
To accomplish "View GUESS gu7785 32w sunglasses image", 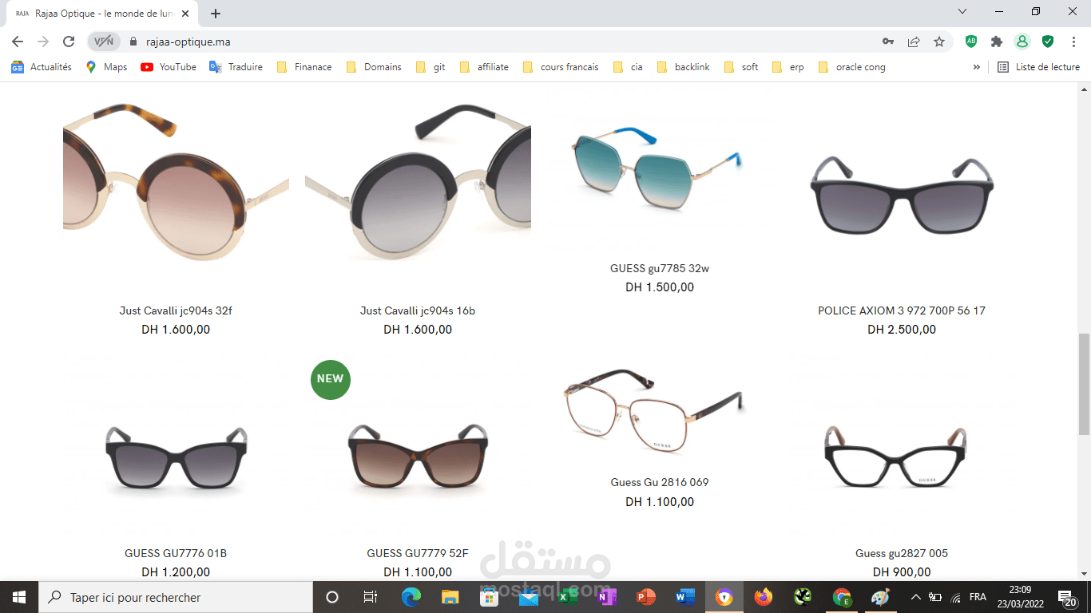I will (x=660, y=168).
